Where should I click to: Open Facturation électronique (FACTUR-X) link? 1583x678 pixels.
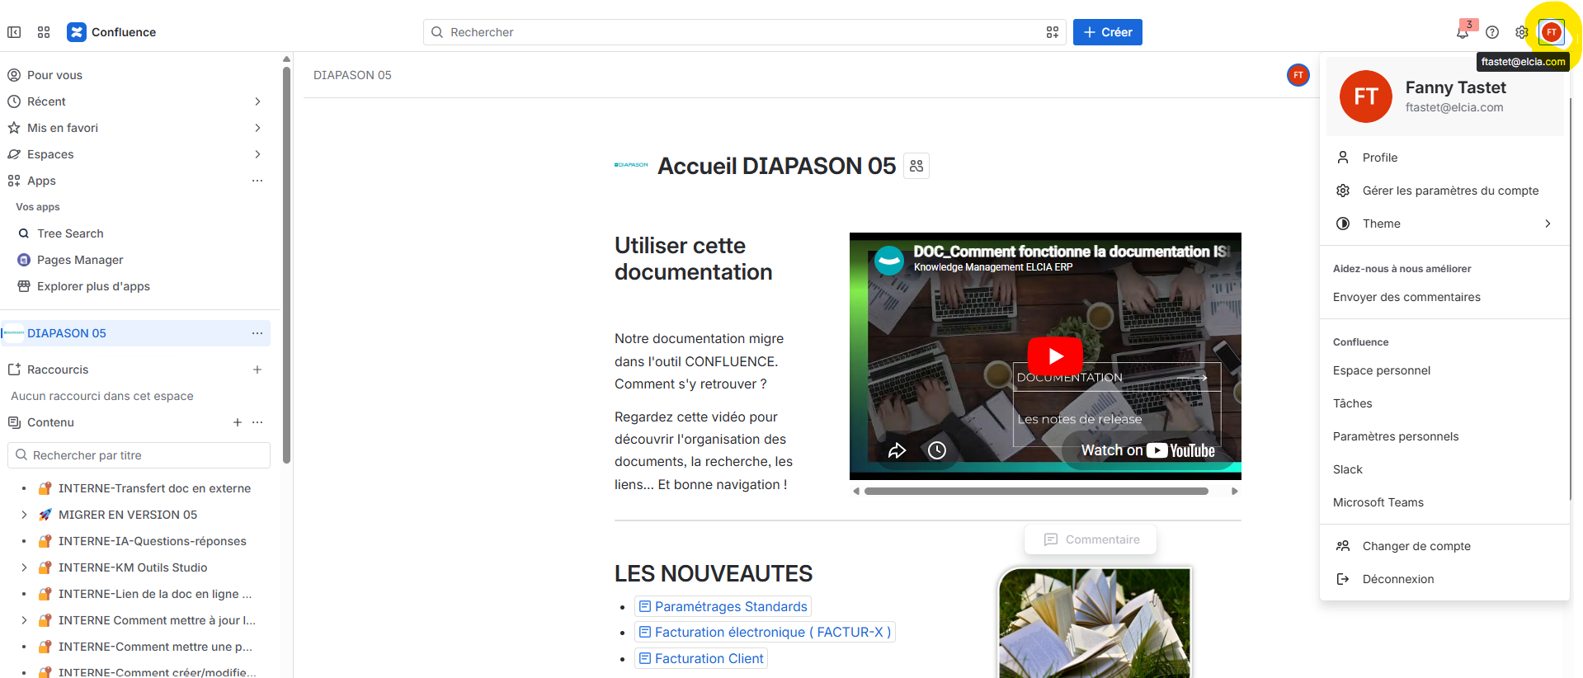[x=765, y=632]
